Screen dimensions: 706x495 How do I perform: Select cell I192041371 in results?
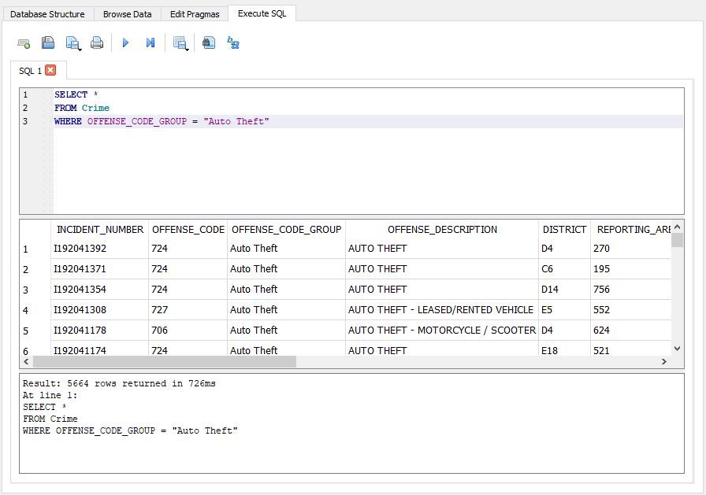point(99,269)
